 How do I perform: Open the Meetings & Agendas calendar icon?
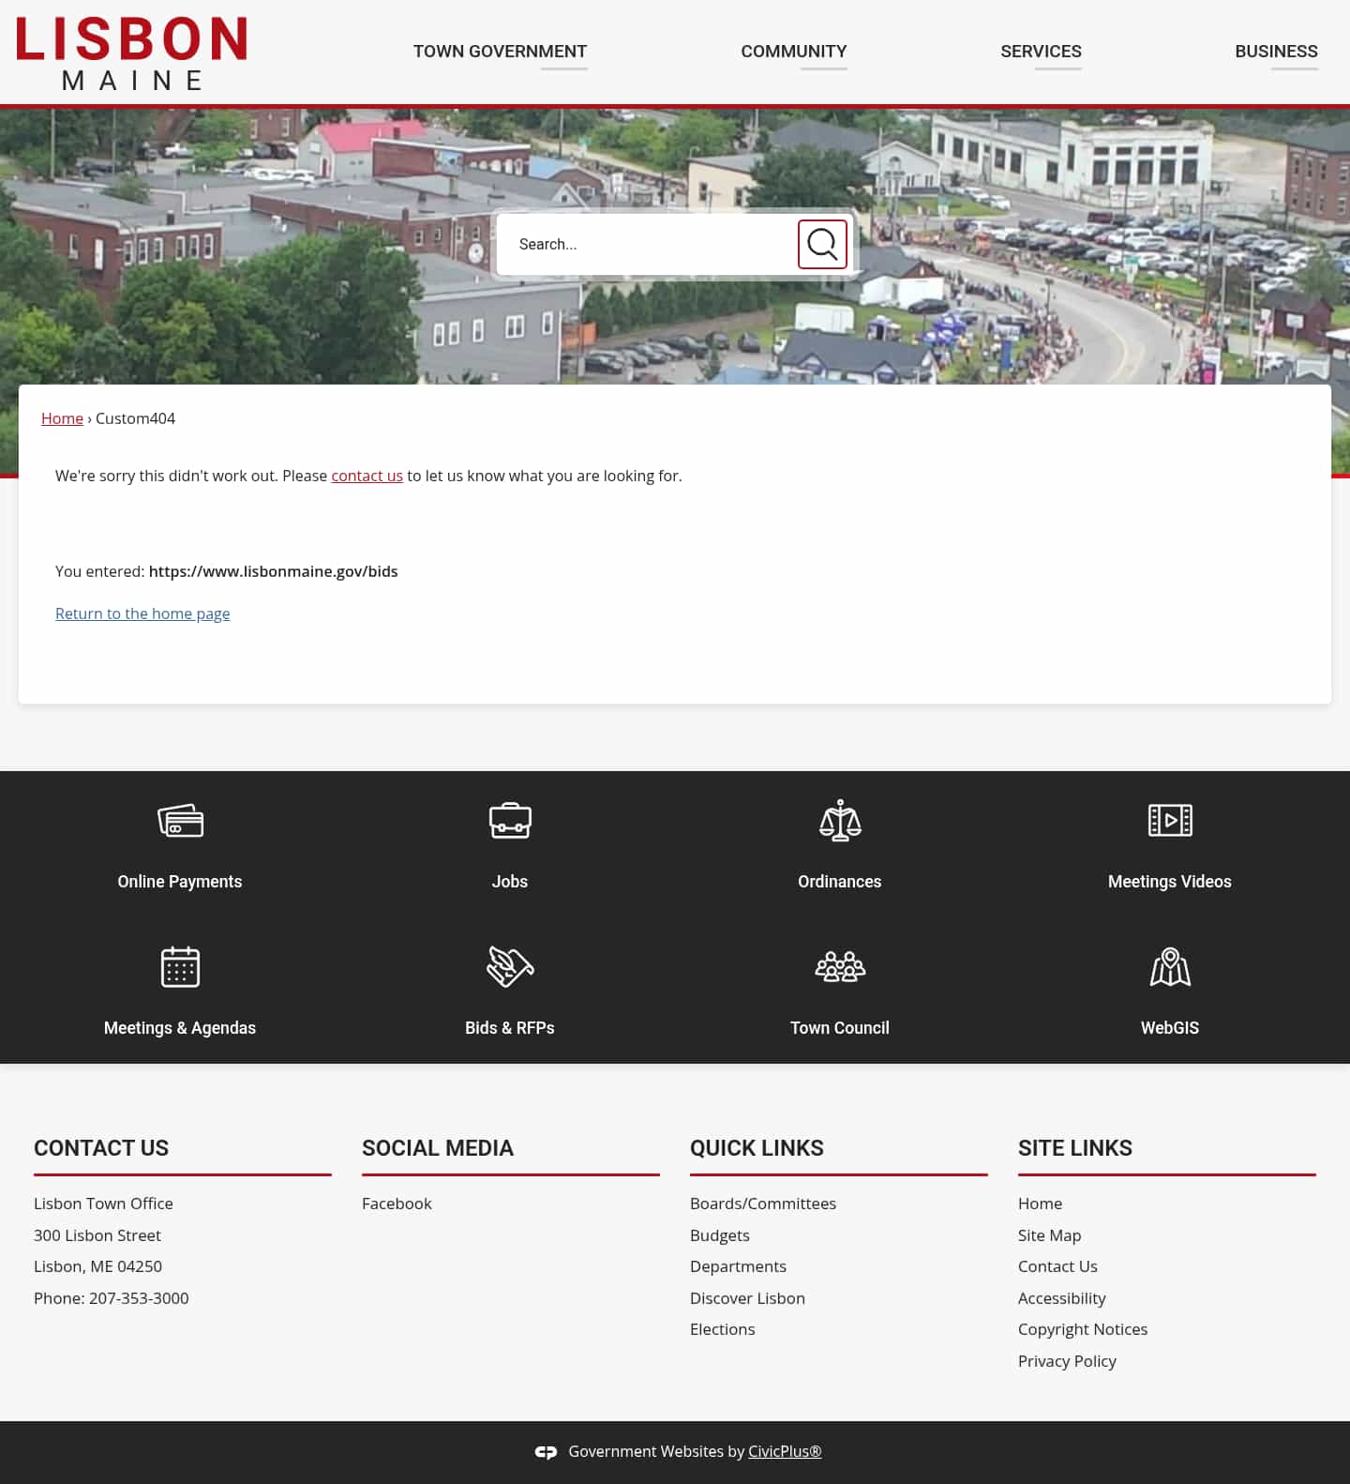pos(180,967)
